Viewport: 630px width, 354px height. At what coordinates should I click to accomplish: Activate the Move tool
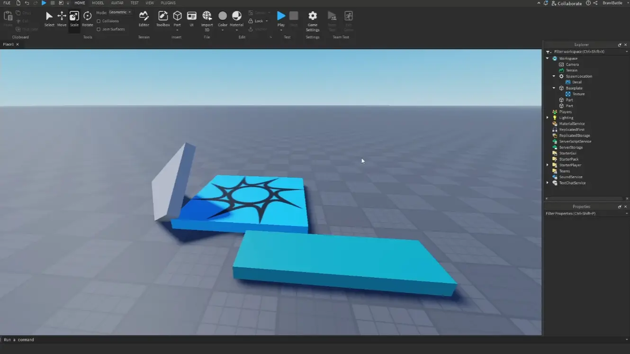tap(62, 19)
